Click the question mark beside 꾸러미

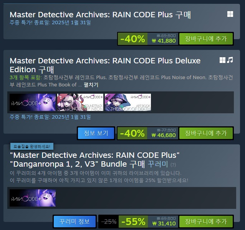[x=173, y=165]
